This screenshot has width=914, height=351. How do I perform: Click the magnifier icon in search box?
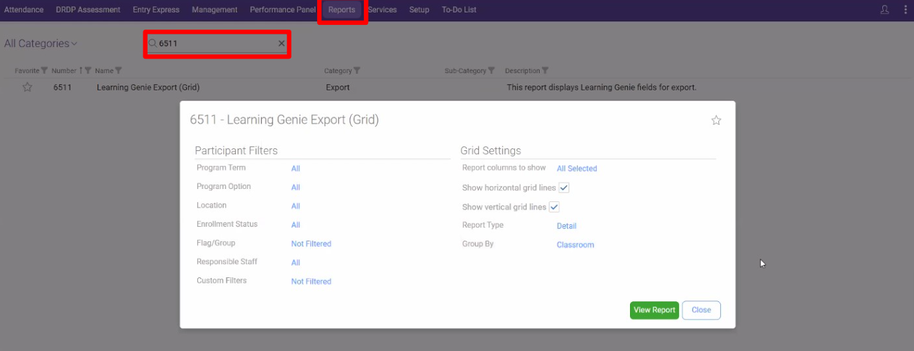(153, 43)
